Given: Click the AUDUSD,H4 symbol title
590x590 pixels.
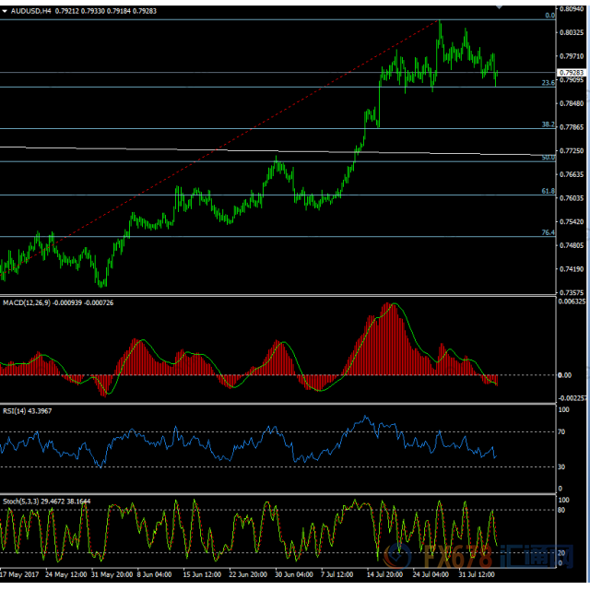Looking at the screenshot, I should [x=30, y=11].
